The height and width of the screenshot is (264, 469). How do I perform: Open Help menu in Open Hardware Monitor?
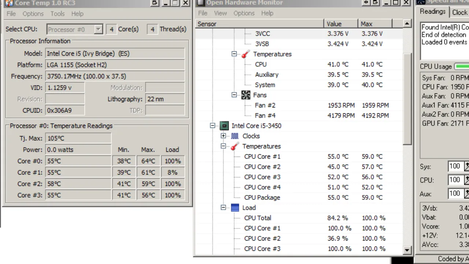267,13
